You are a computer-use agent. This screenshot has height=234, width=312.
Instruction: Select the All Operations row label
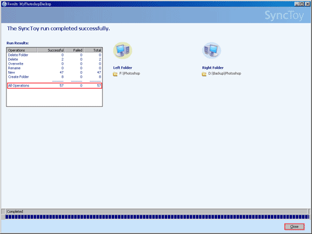(18, 85)
